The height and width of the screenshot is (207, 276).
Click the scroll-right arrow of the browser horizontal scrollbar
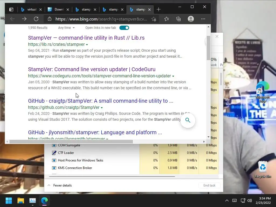(x=204, y=142)
